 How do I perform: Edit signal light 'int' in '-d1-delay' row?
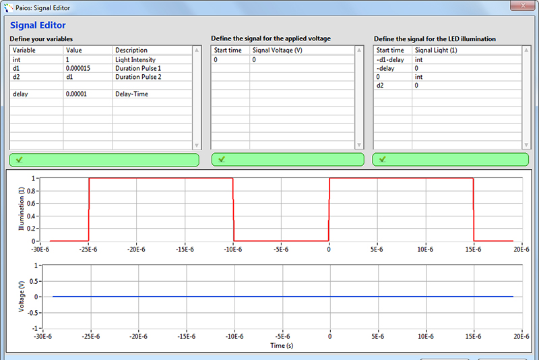467,59
